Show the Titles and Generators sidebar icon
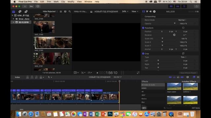The width and height of the screenshot is (211, 118). tap(26, 11)
